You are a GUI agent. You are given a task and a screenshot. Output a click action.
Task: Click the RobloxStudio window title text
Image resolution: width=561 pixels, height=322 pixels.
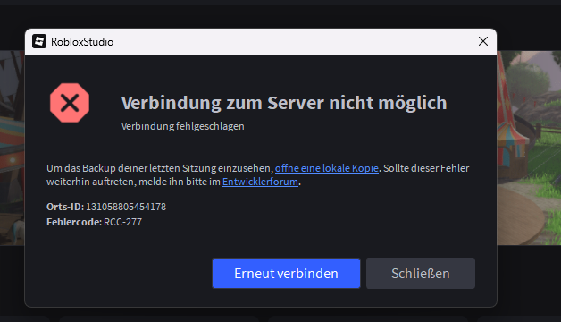82,42
